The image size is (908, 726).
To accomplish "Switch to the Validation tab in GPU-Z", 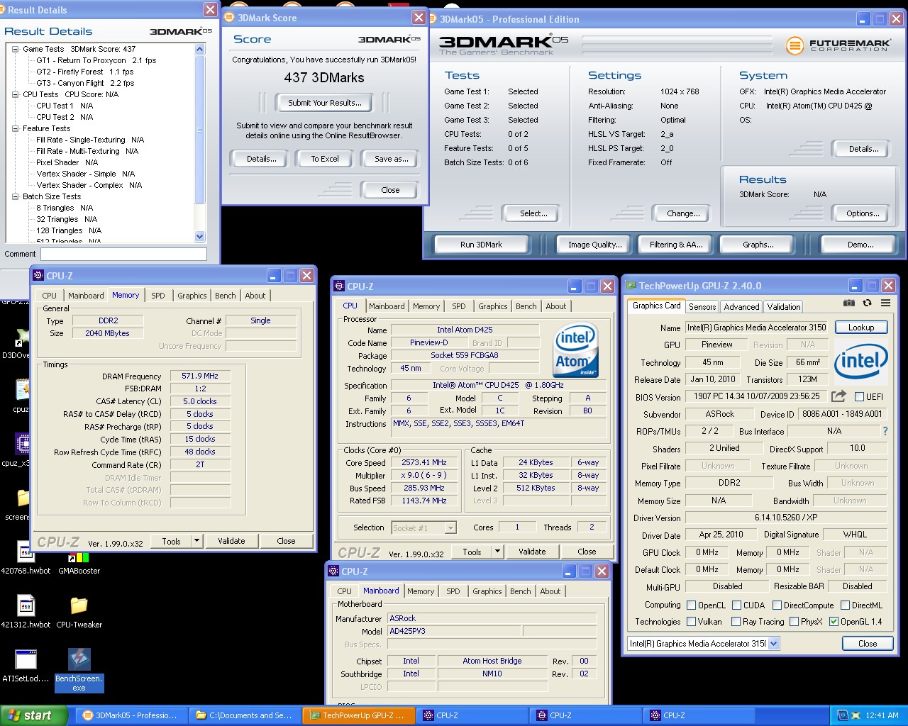I will (784, 307).
